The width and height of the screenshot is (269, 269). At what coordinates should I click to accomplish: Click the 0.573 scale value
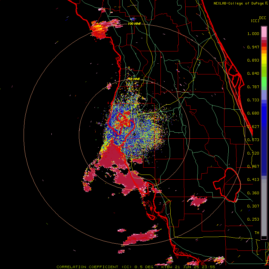(x=253, y=140)
